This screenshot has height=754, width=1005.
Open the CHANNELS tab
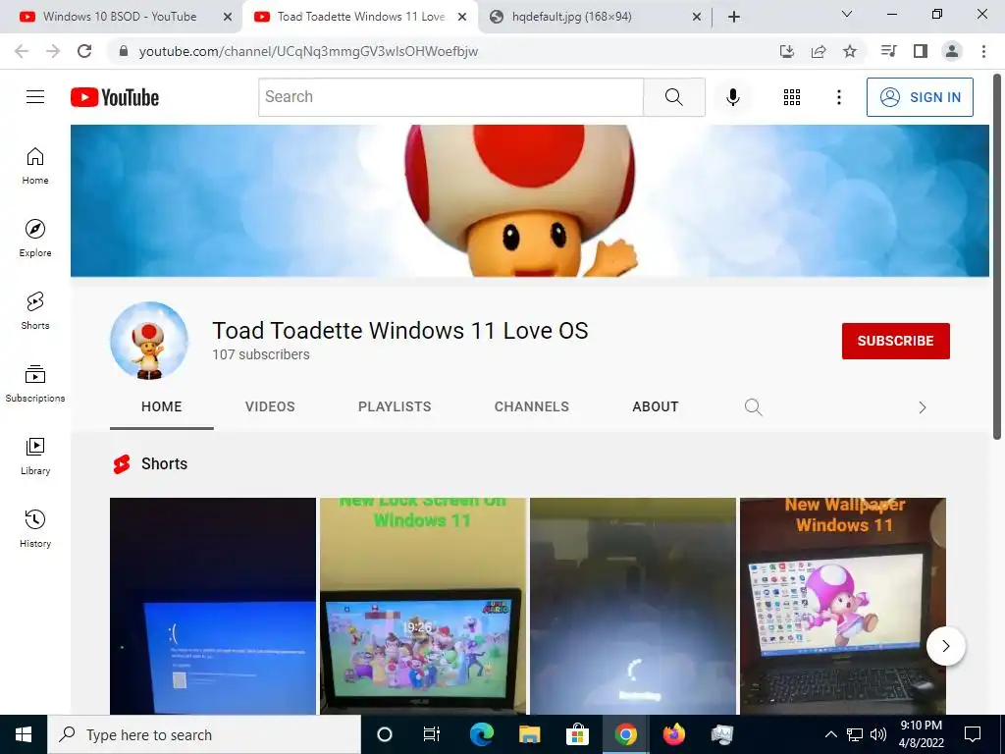tap(531, 407)
